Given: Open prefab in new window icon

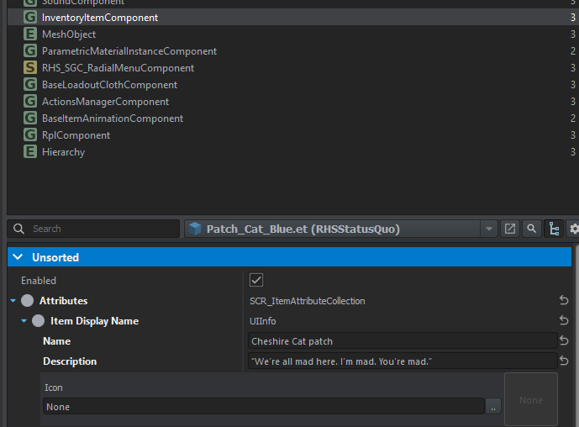Looking at the screenshot, I should click(510, 229).
